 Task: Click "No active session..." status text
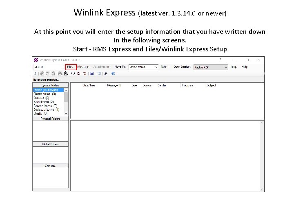[46, 79]
